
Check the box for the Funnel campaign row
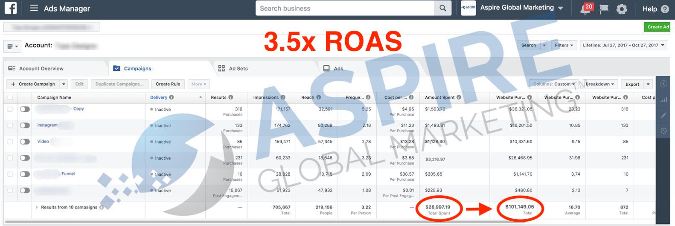pos(10,174)
